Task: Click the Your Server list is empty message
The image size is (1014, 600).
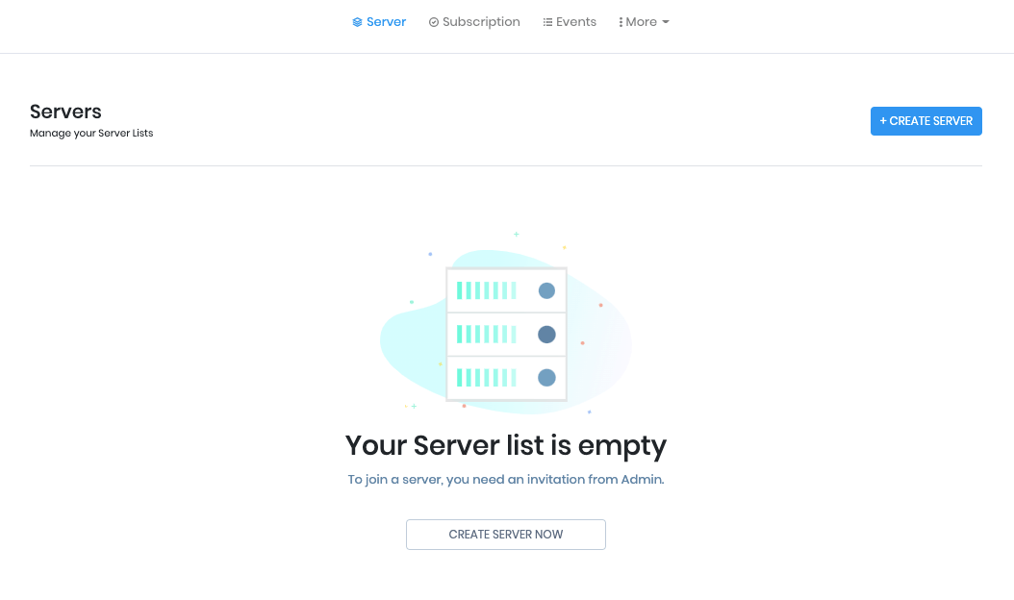Action: (x=505, y=445)
